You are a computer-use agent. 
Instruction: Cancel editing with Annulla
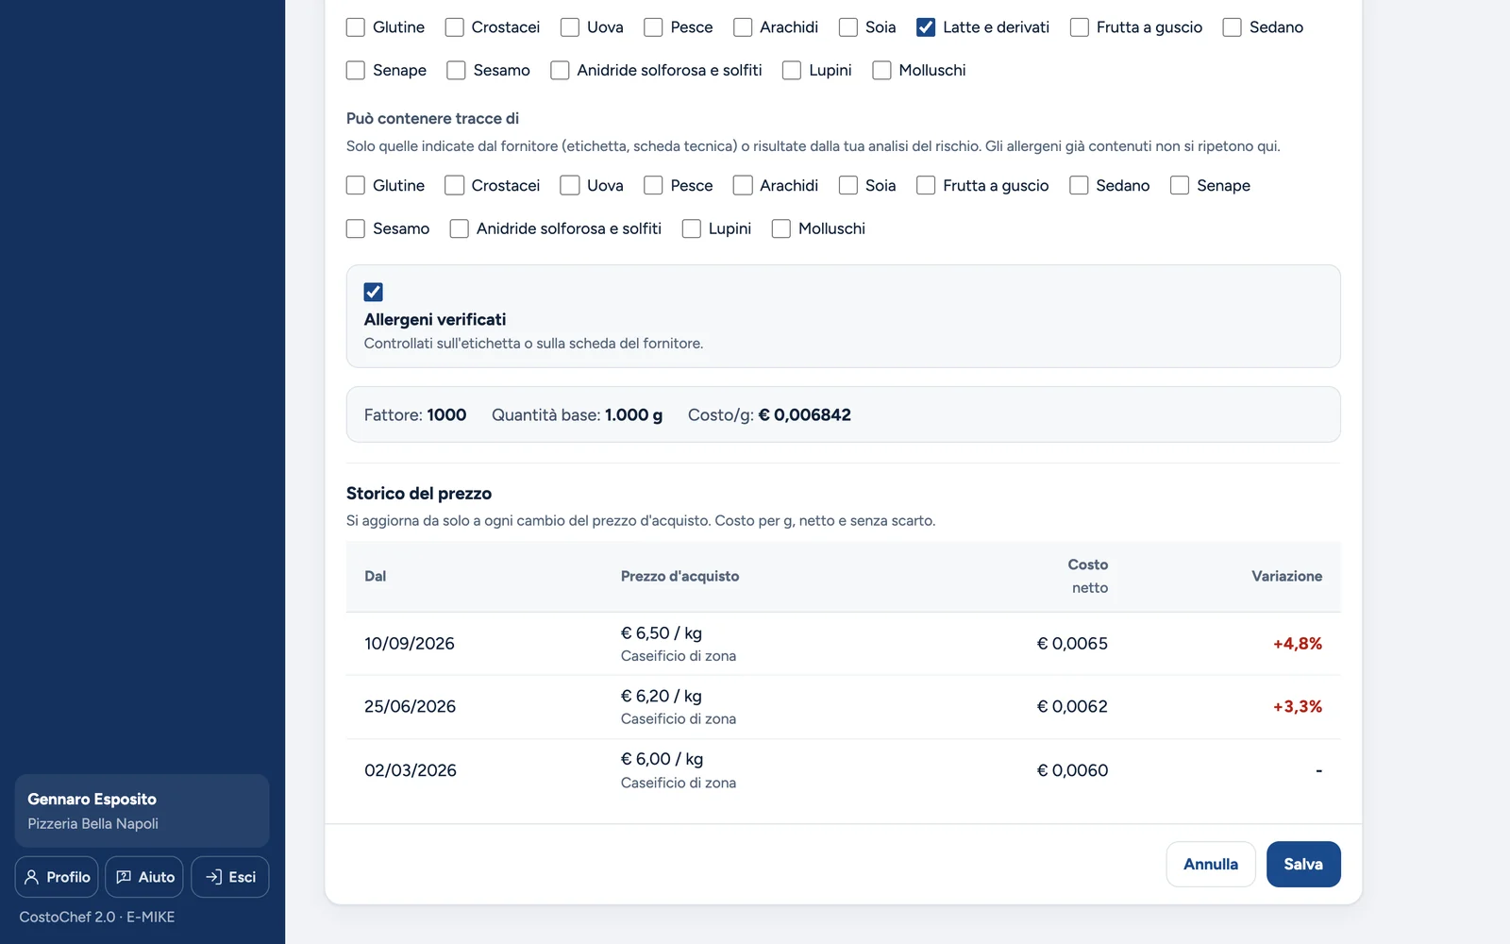[1211, 864]
